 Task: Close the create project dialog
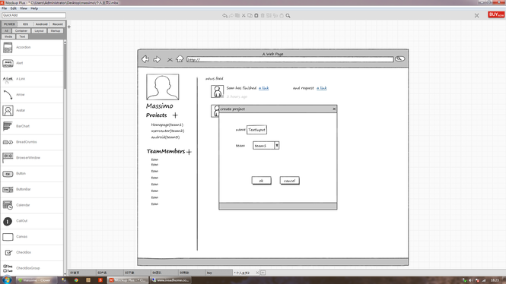334,109
